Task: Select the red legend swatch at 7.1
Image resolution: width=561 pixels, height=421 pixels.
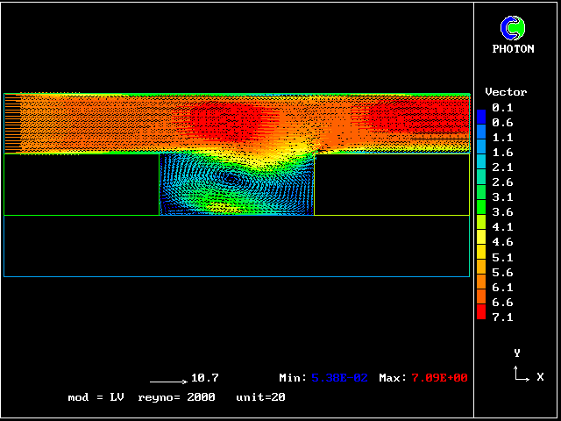Action: (x=481, y=311)
